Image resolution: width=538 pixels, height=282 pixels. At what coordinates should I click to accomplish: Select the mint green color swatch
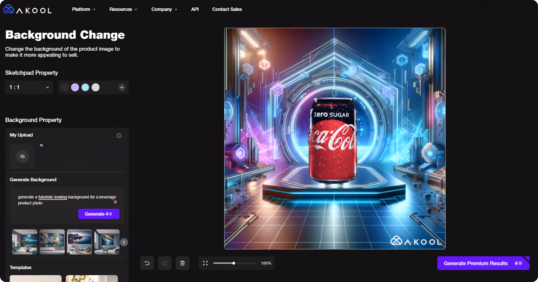pos(85,87)
